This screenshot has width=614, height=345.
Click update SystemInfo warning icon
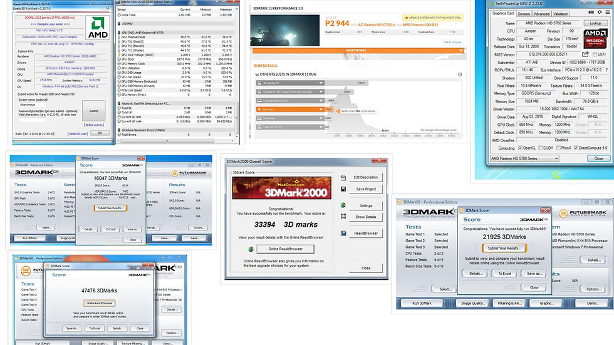pyautogui.click(x=406, y=18)
